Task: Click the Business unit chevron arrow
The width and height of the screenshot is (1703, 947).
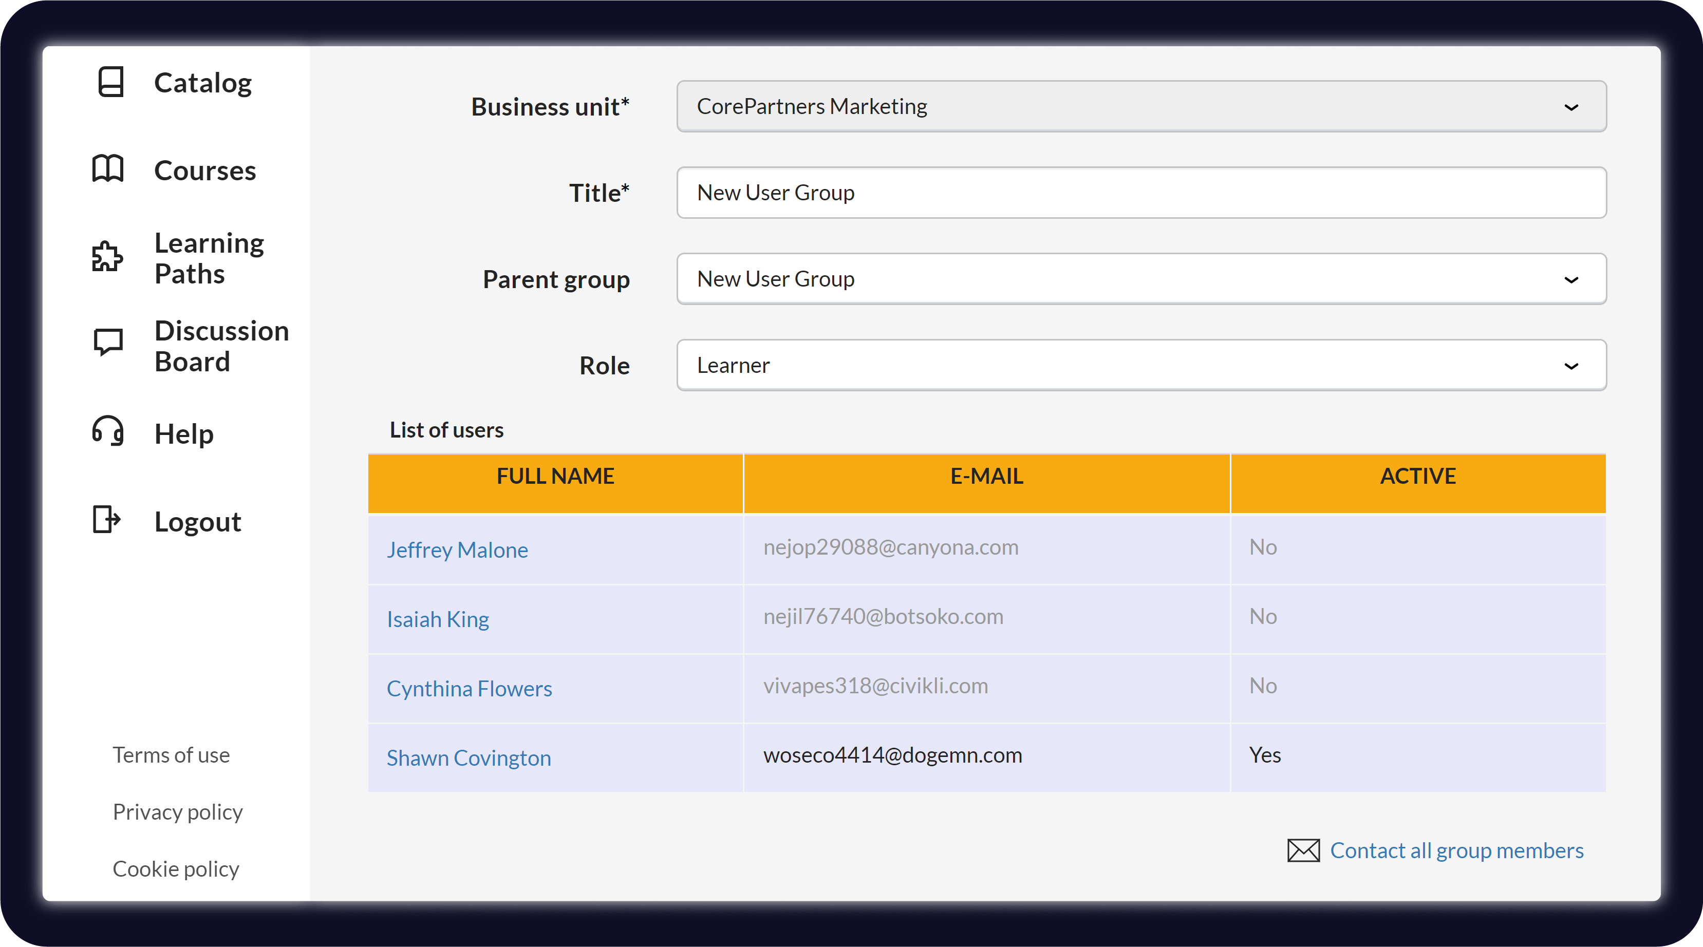Action: [1571, 107]
